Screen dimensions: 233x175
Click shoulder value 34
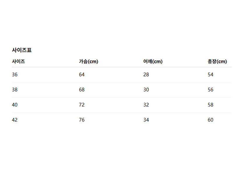point(146,120)
